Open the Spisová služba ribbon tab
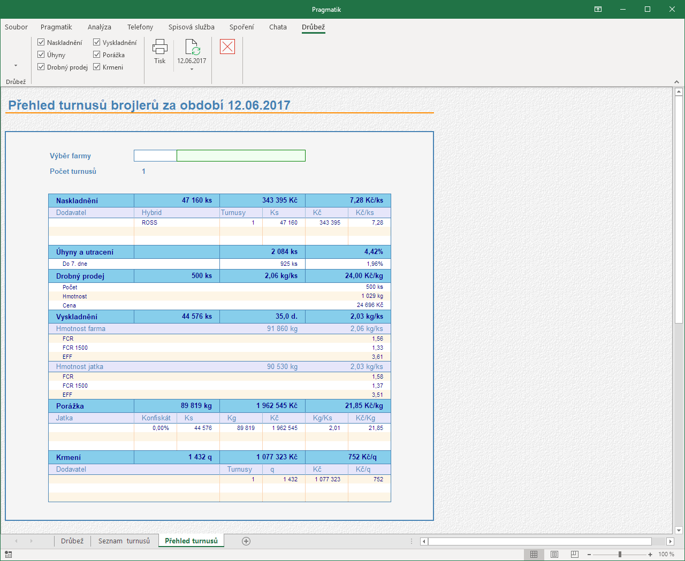685x561 pixels. 192,27
